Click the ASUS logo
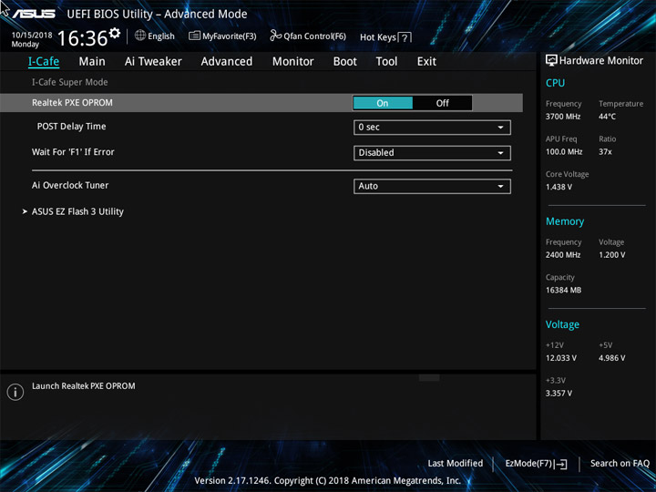656x492 pixels. pos(34,14)
